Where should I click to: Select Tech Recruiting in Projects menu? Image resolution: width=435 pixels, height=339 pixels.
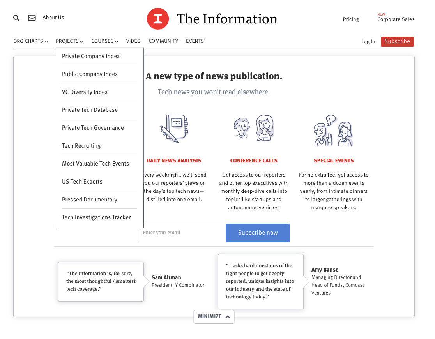pos(100,146)
